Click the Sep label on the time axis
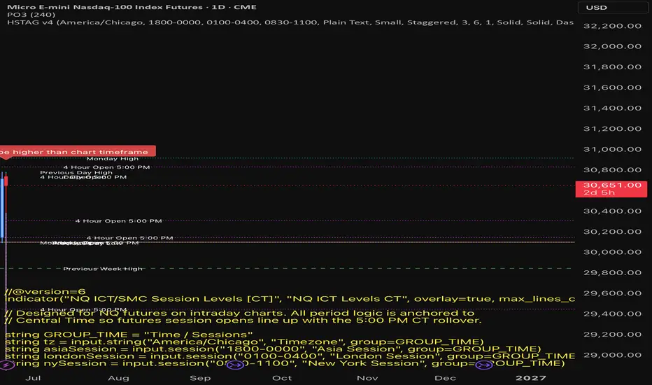 (x=200, y=378)
